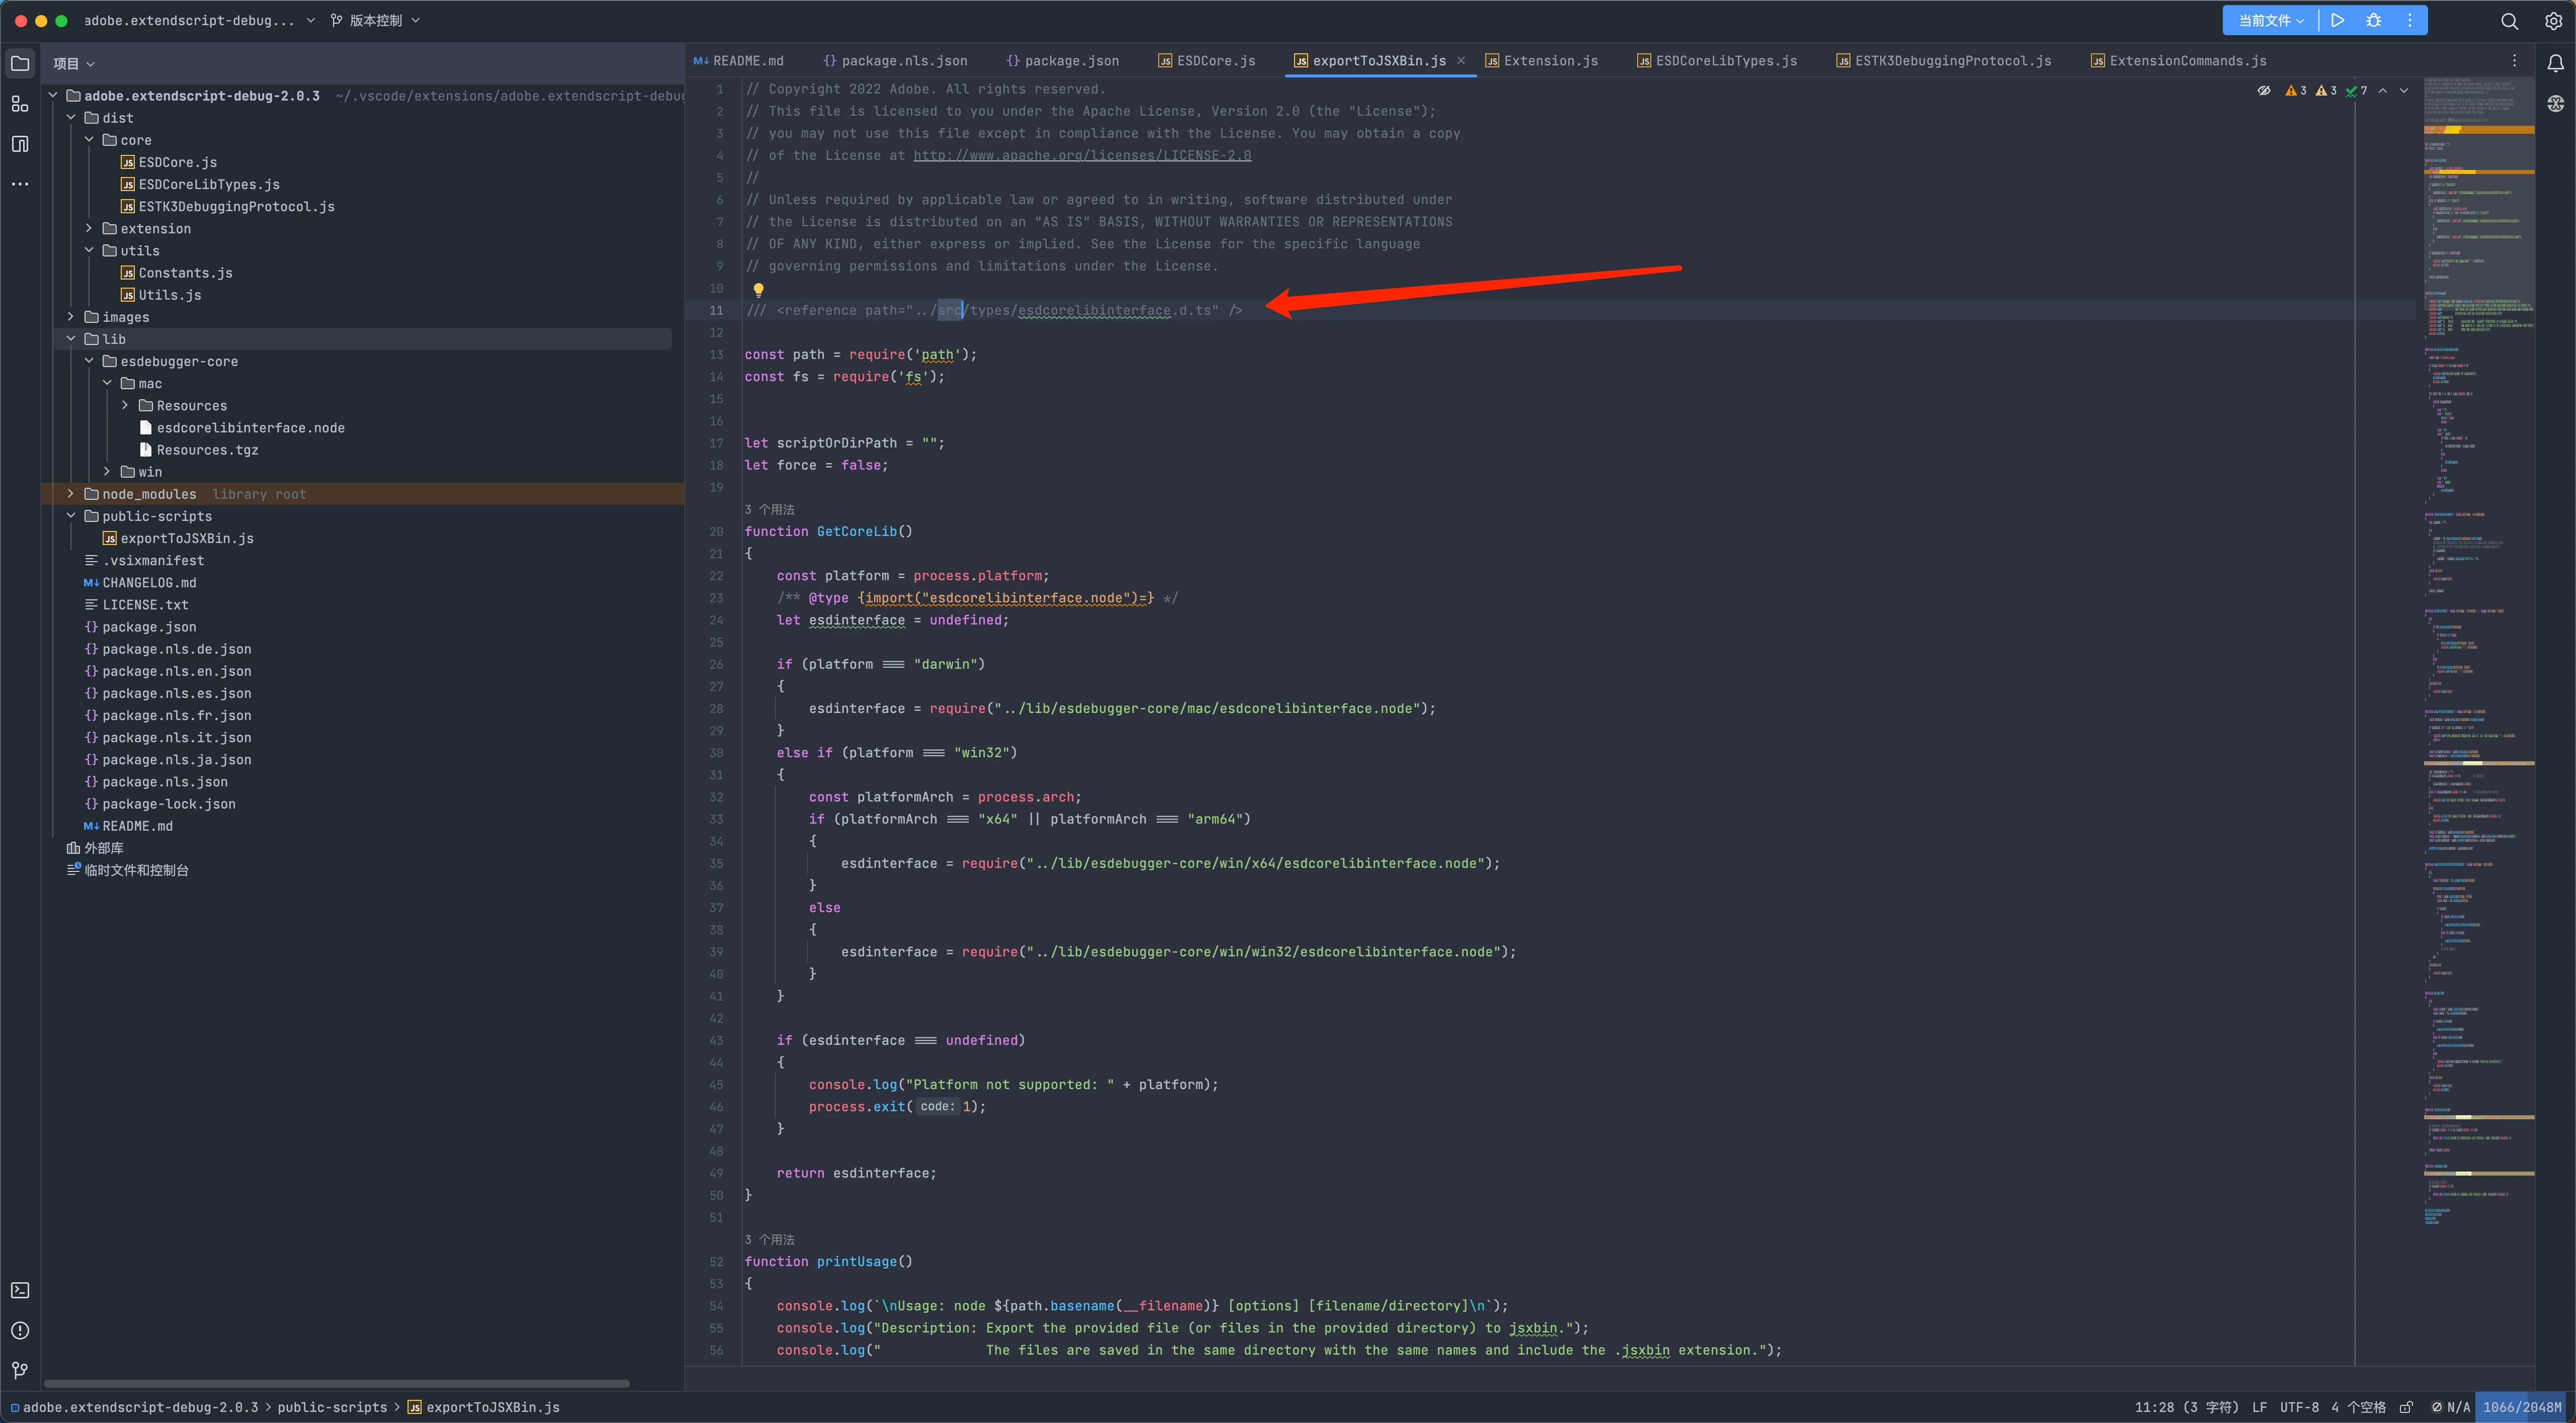The height and width of the screenshot is (1423, 2576).
Task: Collapse the esdebugger-core folder
Action: (89, 361)
